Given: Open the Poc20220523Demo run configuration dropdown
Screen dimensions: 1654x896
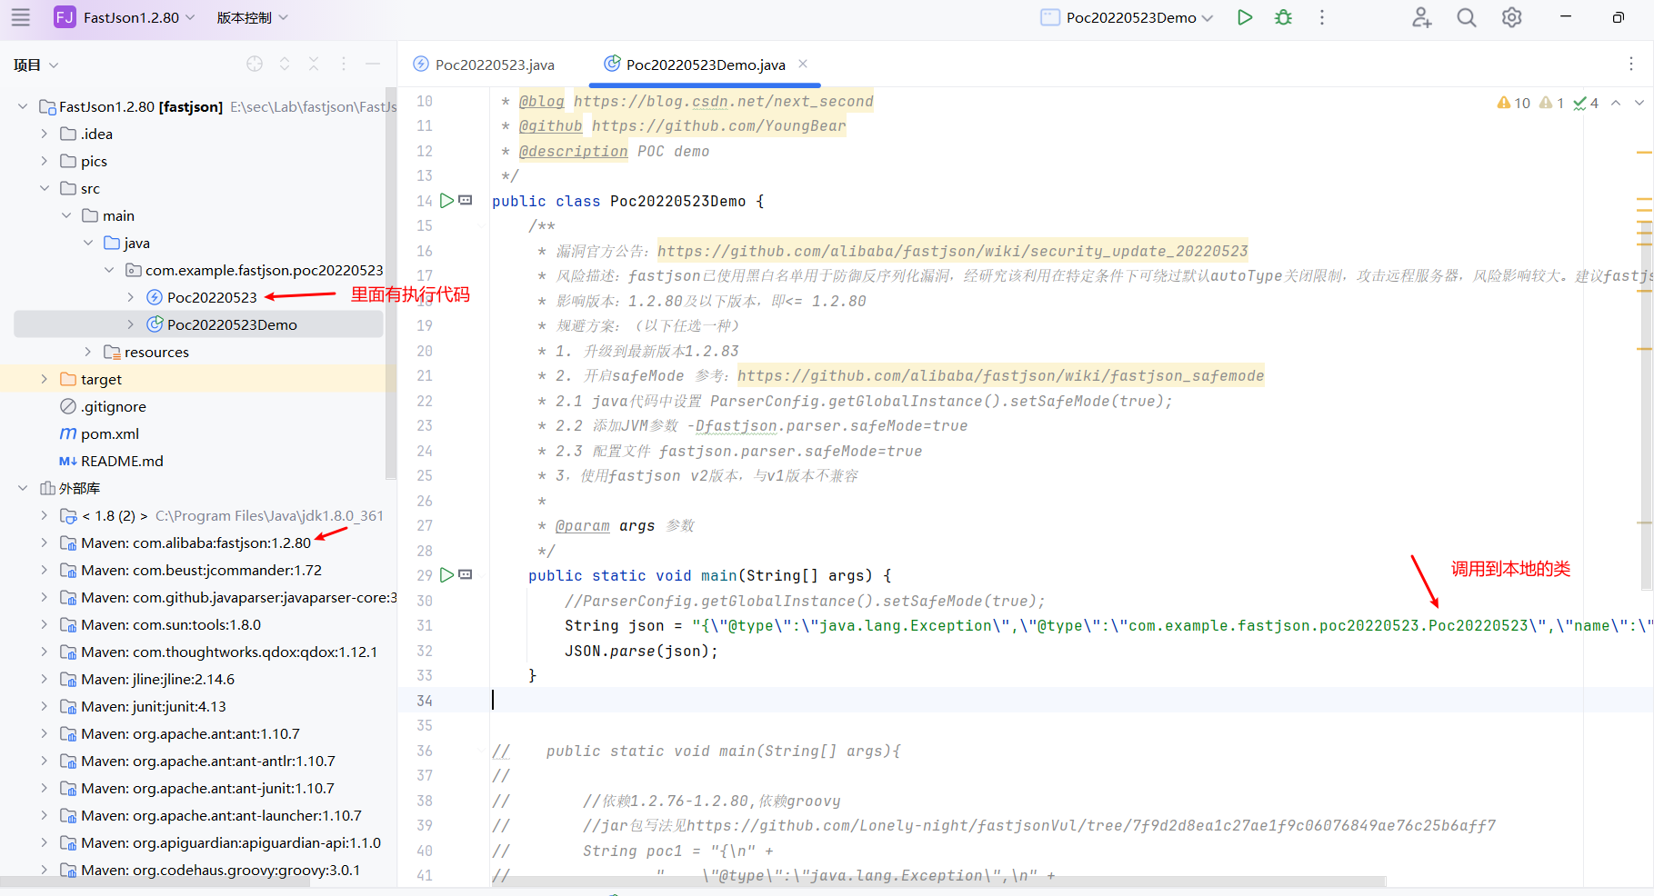Looking at the screenshot, I should click(1128, 17).
